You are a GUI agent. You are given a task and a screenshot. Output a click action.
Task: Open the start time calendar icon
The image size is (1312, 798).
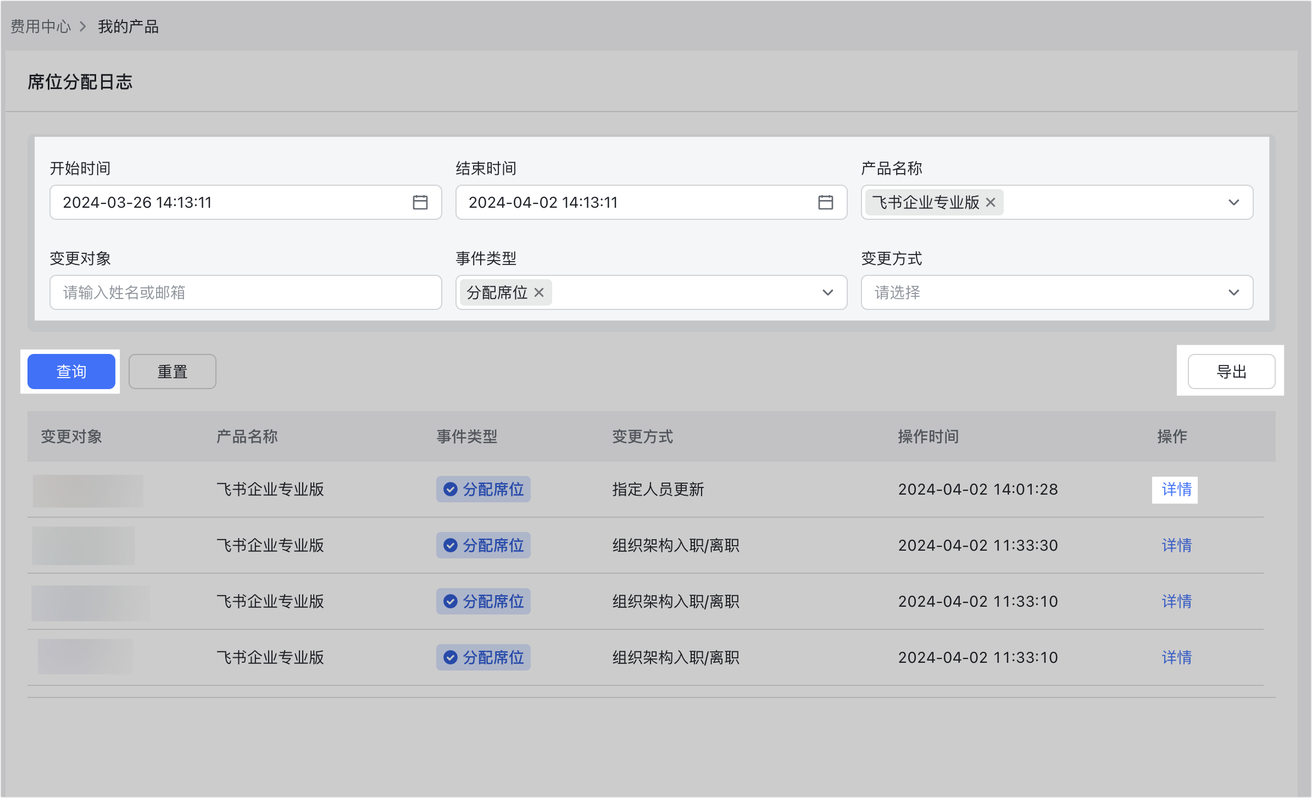tap(420, 202)
